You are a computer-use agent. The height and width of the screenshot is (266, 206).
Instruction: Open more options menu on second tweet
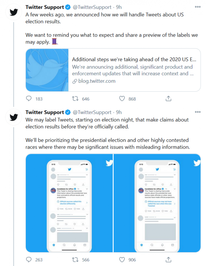[197, 112]
